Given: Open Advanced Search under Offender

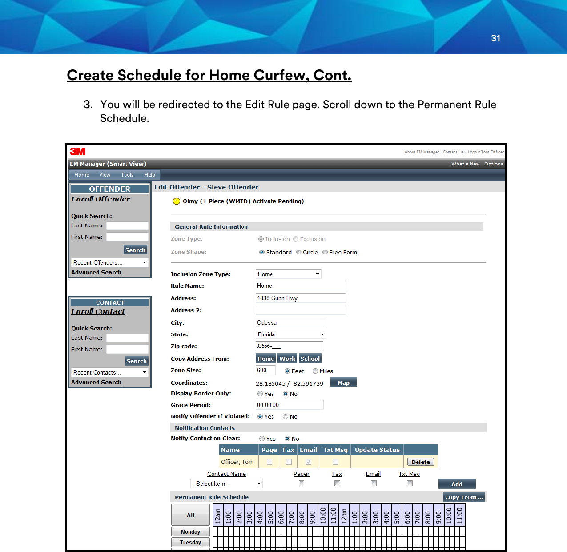Looking at the screenshot, I should 96,272.
